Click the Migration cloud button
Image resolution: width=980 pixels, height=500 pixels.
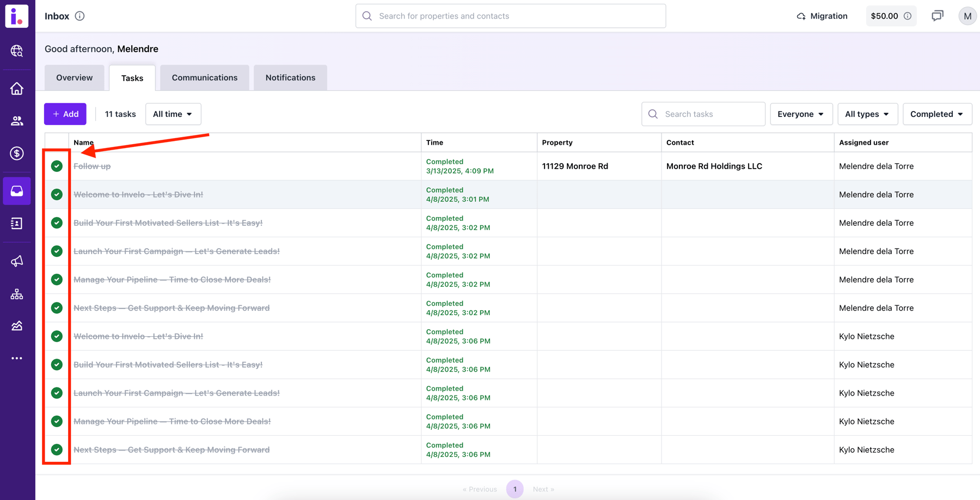click(x=822, y=16)
